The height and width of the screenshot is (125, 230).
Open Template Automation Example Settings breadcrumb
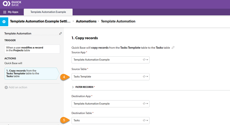[x=40, y=21]
